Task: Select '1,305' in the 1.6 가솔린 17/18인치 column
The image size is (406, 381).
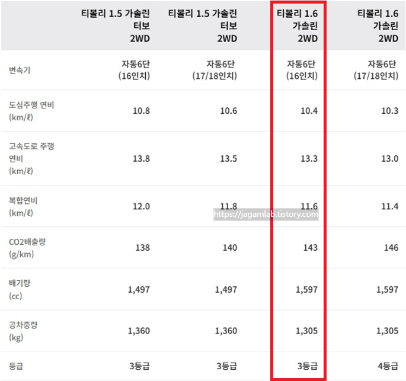Action: [388, 331]
